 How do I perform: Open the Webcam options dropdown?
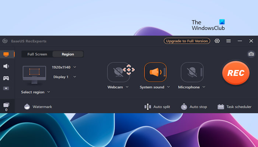(x=127, y=87)
